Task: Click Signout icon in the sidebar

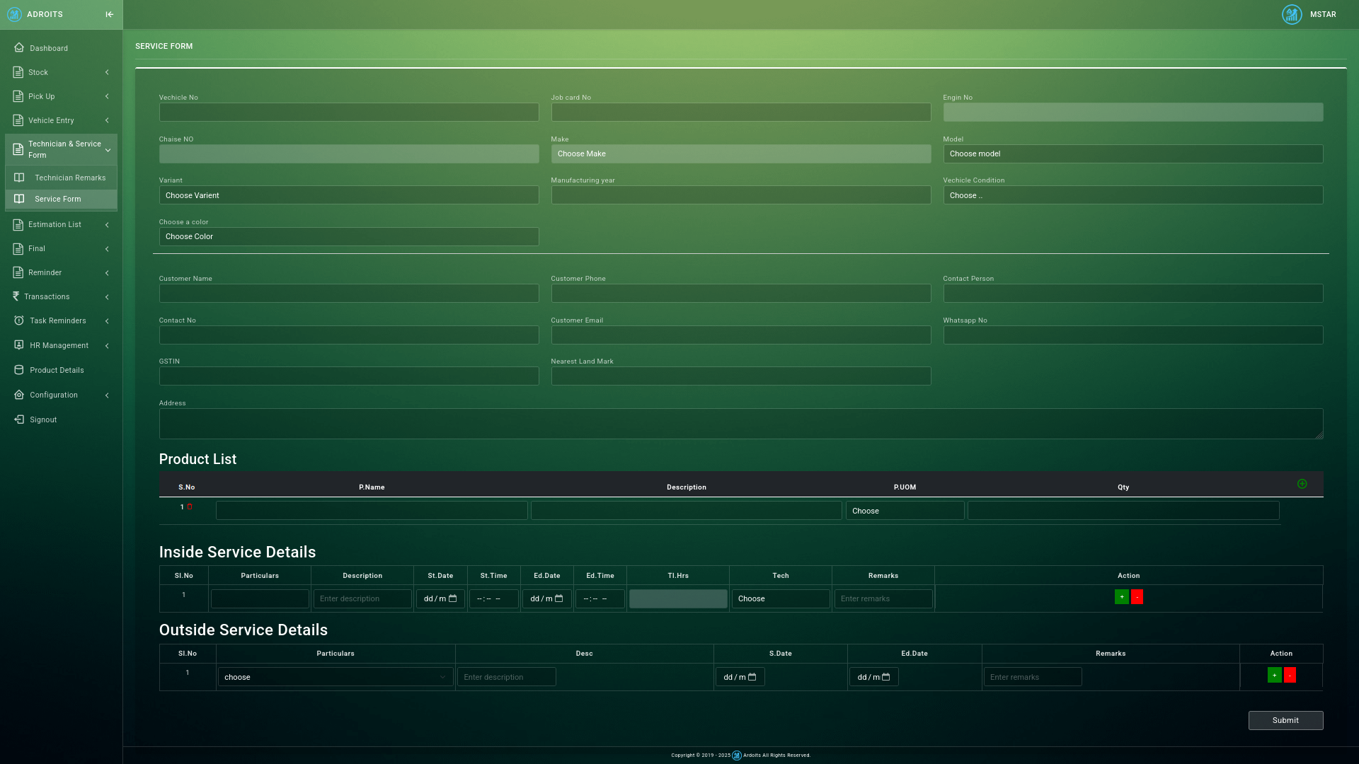Action: click(19, 419)
